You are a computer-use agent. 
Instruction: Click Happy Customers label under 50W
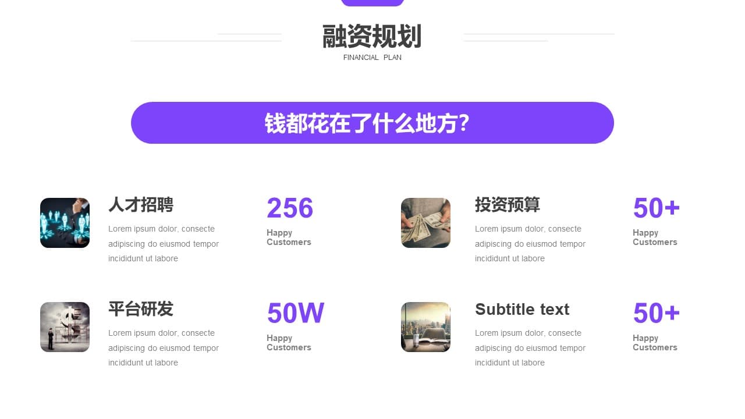[x=289, y=343]
